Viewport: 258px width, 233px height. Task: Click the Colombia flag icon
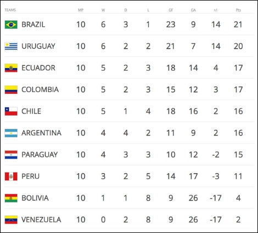(11, 90)
